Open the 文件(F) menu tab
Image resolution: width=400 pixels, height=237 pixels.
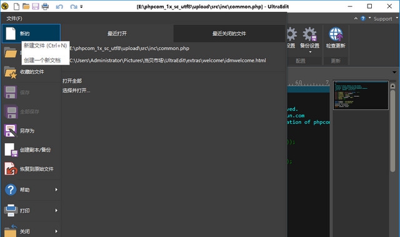click(x=14, y=19)
